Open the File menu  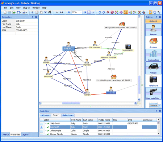click(6, 8)
